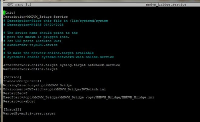Click the systemctl enable systemd-networkd-wait-online.service line

58,57
